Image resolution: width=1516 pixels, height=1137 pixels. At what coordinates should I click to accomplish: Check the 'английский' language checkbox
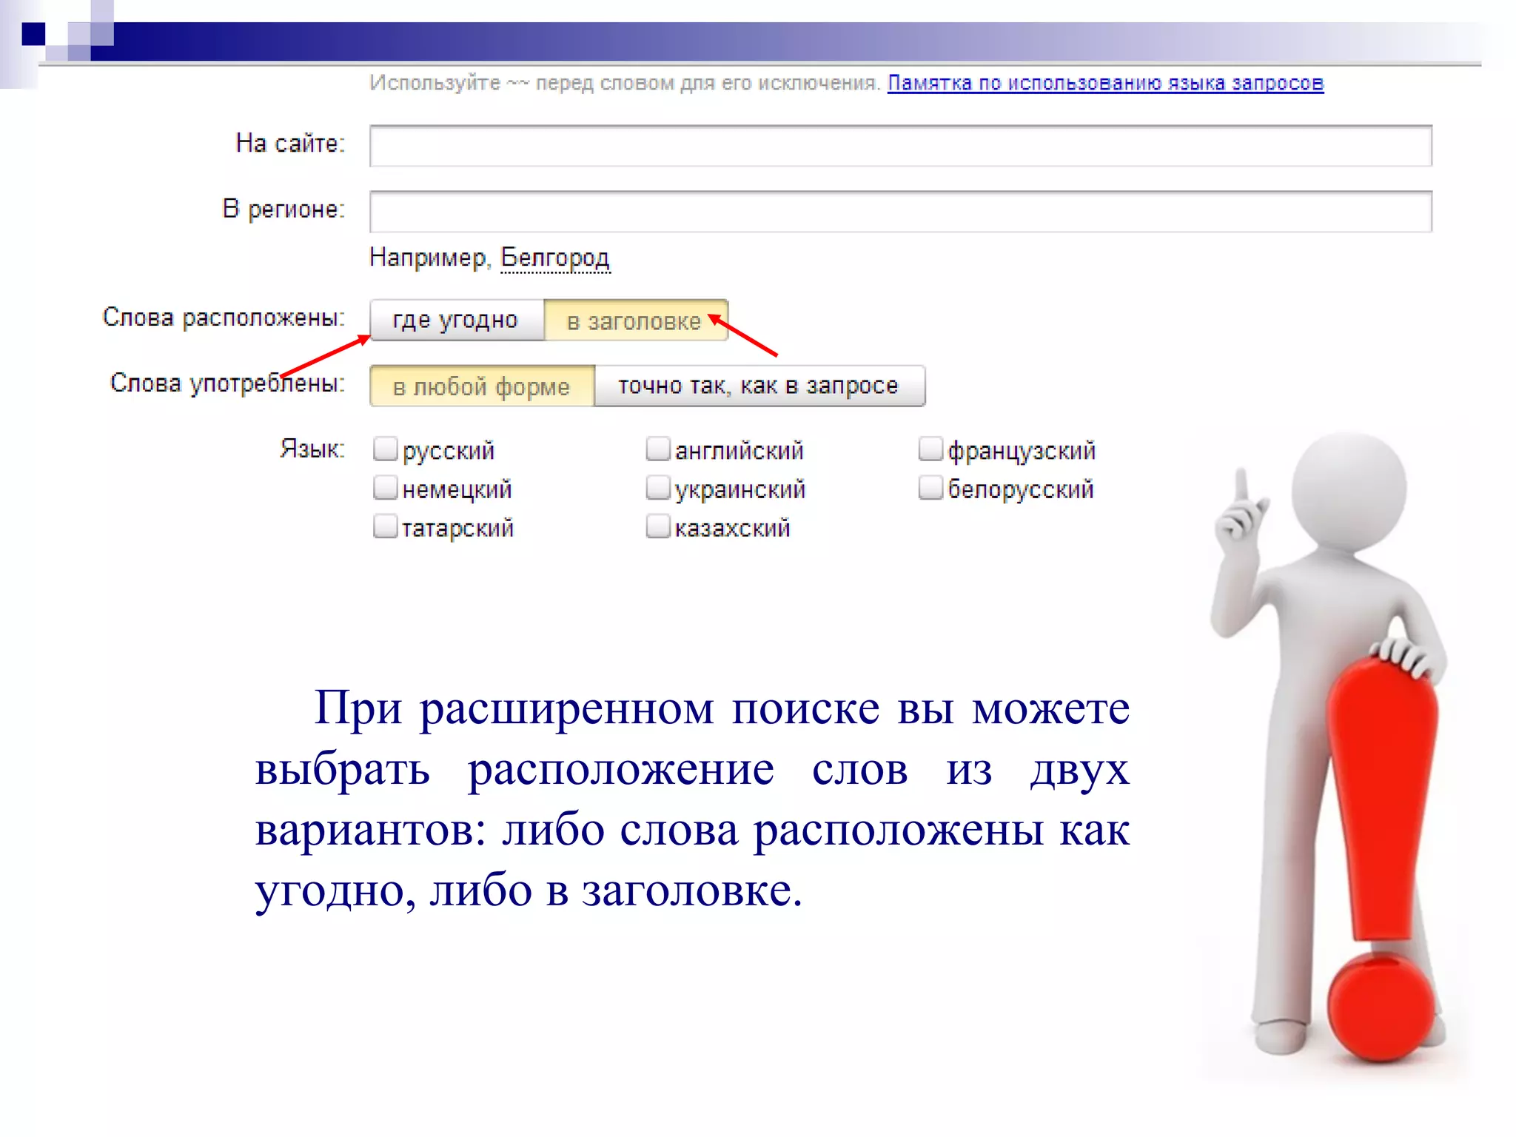pyautogui.click(x=658, y=449)
